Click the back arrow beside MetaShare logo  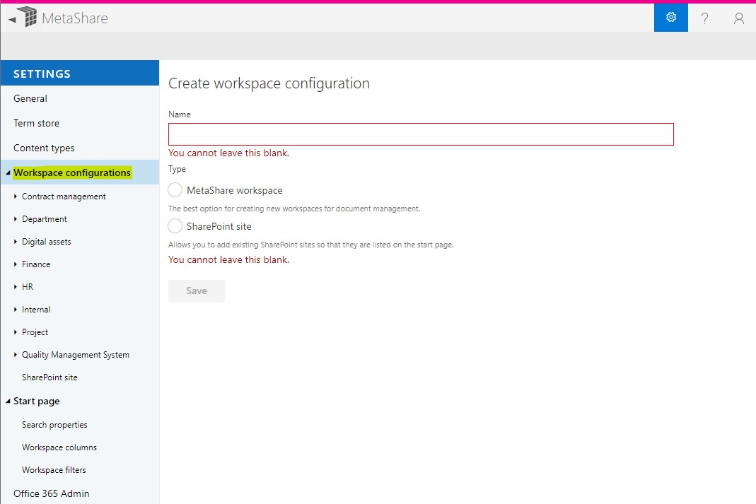point(11,19)
